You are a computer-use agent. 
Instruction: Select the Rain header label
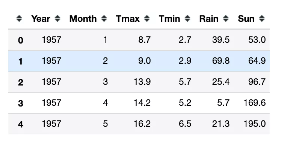[x=209, y=19]
